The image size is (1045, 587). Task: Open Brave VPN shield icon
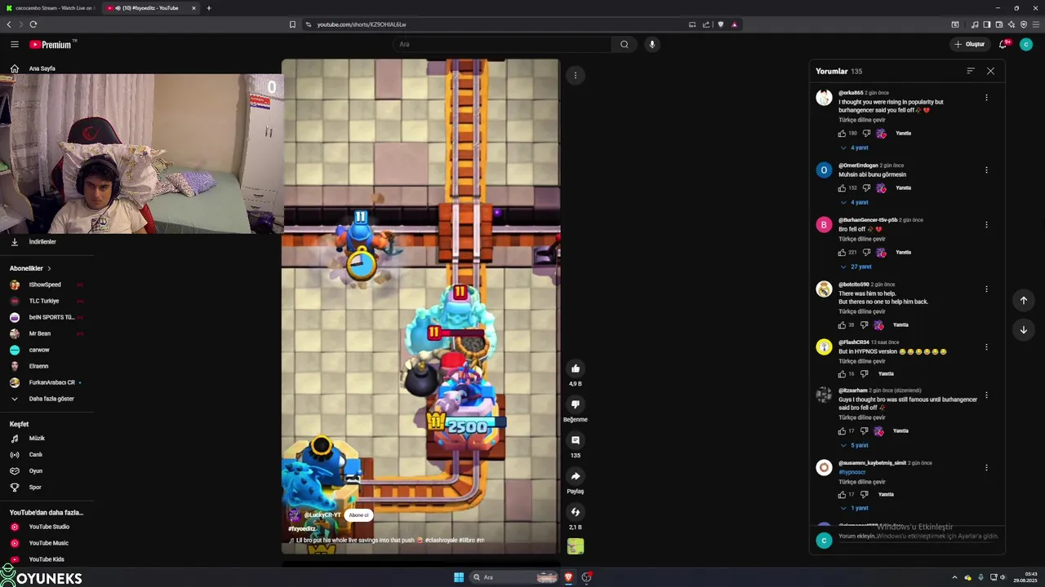[x=1024, y=24]
